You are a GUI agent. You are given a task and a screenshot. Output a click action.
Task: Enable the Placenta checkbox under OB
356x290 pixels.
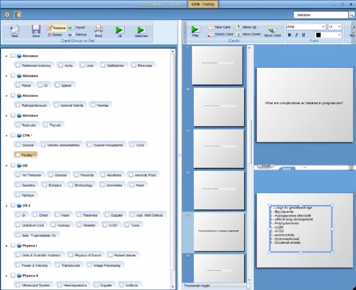click(x=77, y=175)
